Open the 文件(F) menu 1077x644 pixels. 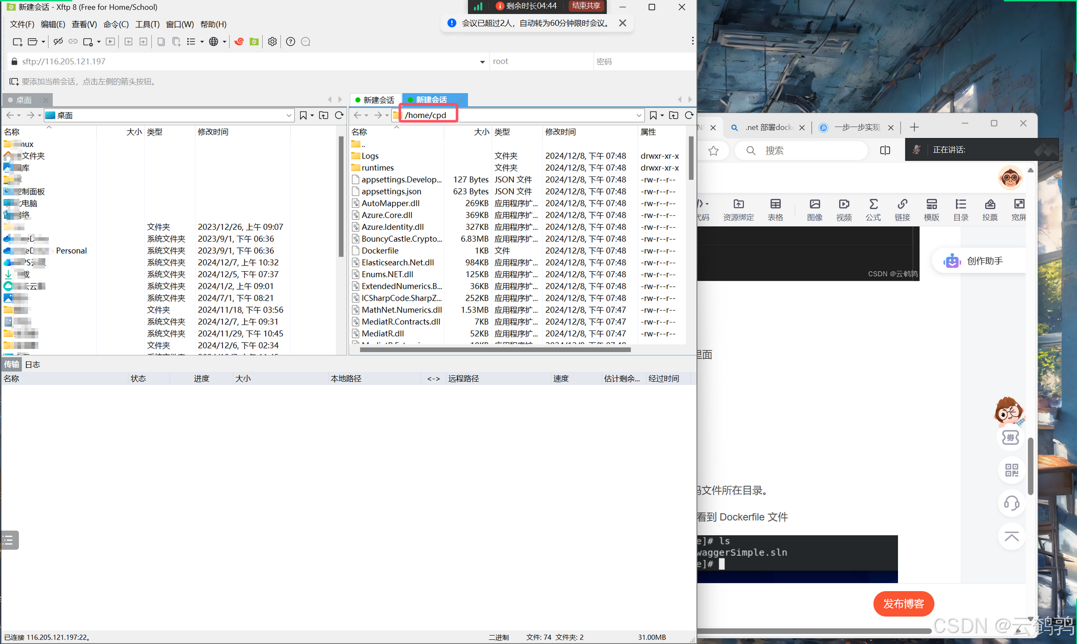pos(22,24)
